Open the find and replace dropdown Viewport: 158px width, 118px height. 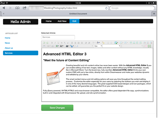pyautogui.click(x=72, y=46)
